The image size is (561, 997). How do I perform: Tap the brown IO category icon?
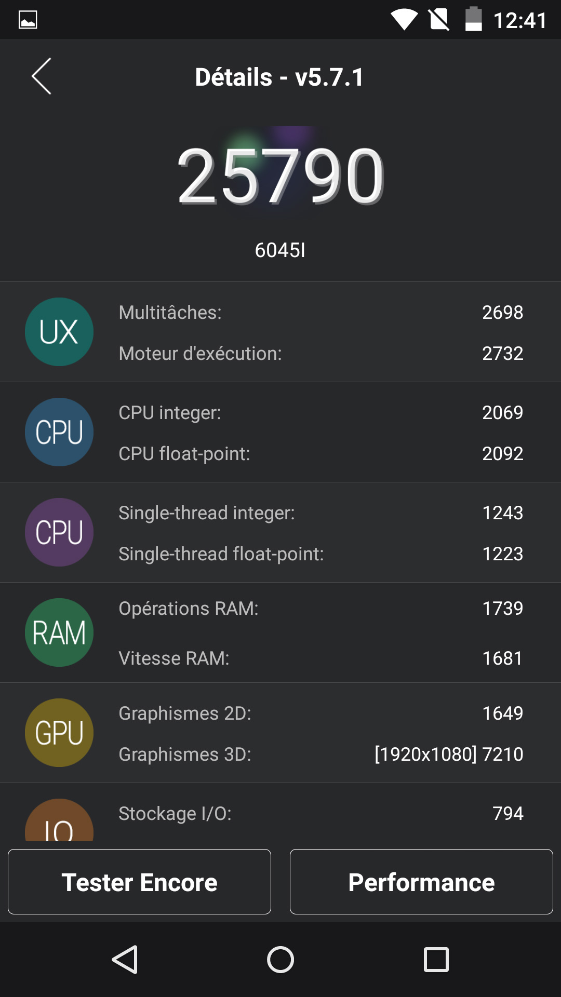59,823
